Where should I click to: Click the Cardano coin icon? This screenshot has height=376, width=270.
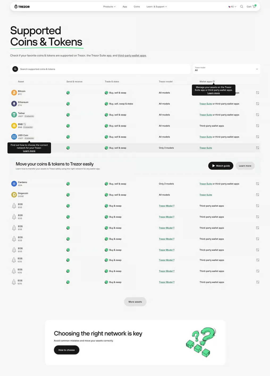[14, 184]
